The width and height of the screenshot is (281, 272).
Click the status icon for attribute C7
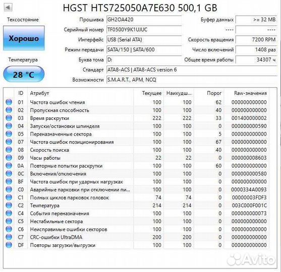9,237
